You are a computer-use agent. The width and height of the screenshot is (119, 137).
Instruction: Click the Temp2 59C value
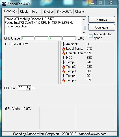click(x=89, y=67)
